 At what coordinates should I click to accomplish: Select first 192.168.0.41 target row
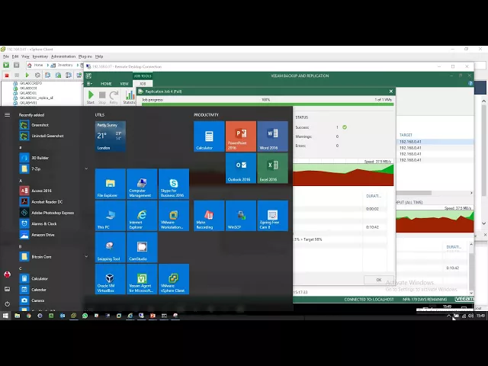click(435, 142)
